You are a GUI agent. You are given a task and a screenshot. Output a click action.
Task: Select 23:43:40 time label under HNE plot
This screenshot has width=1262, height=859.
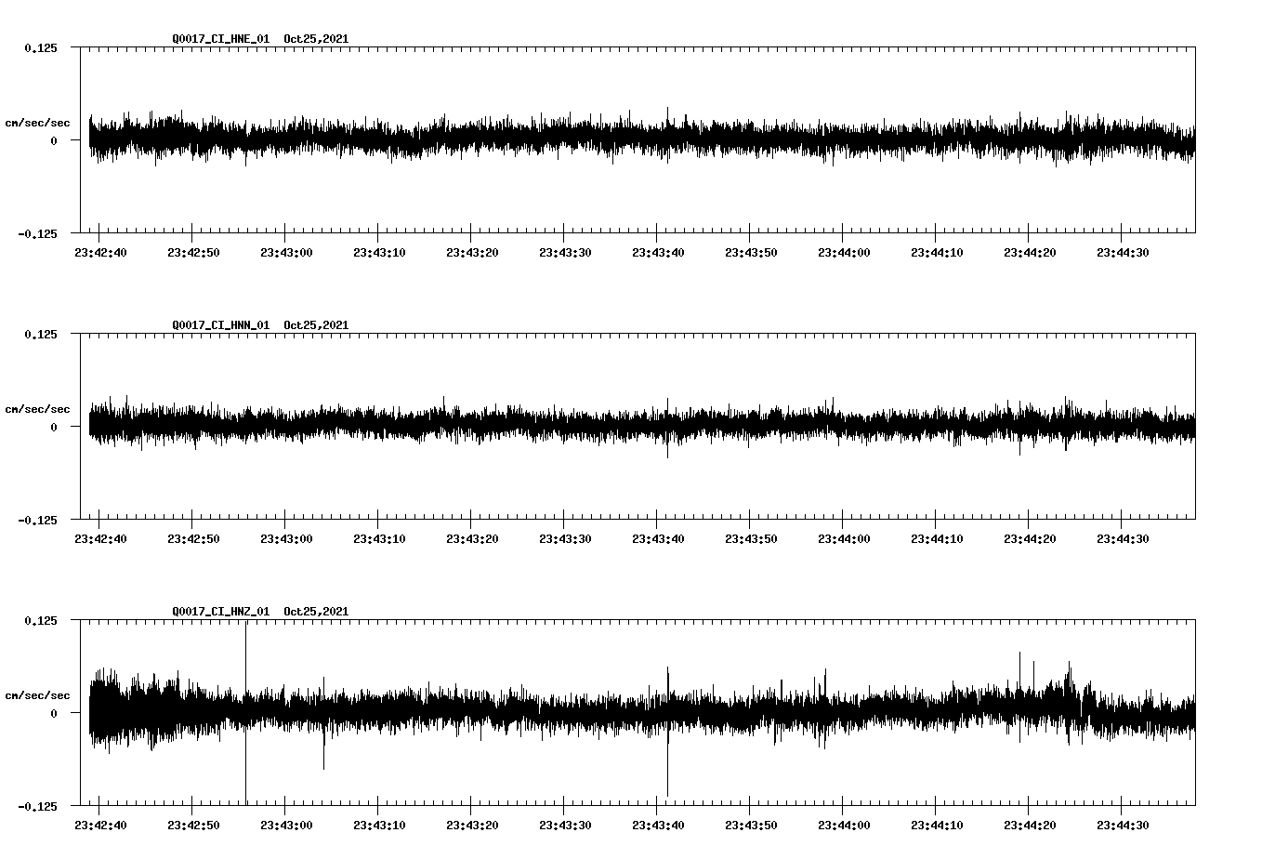point(658,253)
